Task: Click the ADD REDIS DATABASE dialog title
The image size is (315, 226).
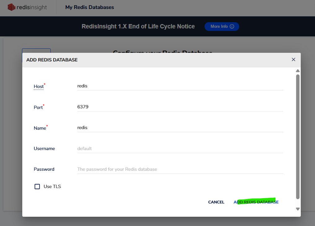Action: tap(52, 60)
